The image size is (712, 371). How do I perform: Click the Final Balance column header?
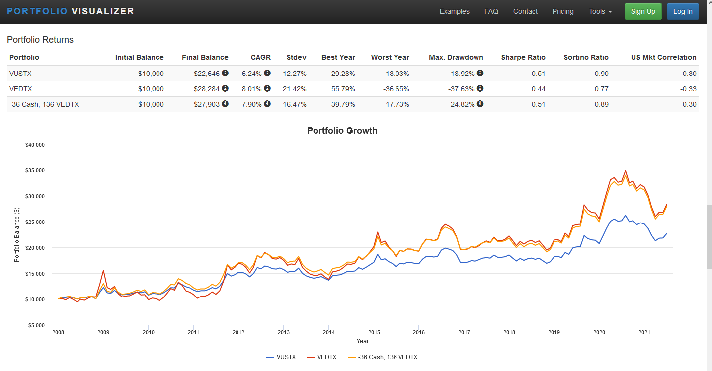click(205, 57)
